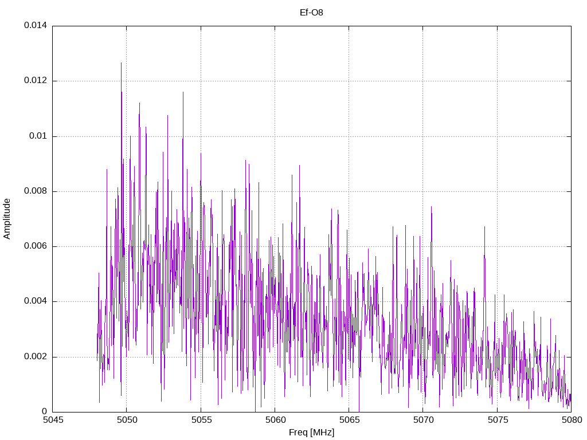Click the tallest spectrum peak near 5050 MHz

tap(122, 63)
